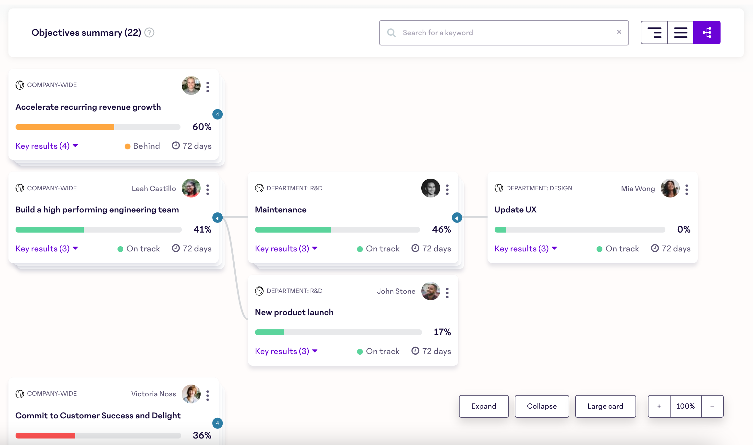Collapse children of the Maintenance objective
The height and width of the screenshot is (445, 753).
[x=457, y=218]
